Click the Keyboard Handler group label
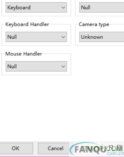Screen dimensions: 124x157 point(27,24)
